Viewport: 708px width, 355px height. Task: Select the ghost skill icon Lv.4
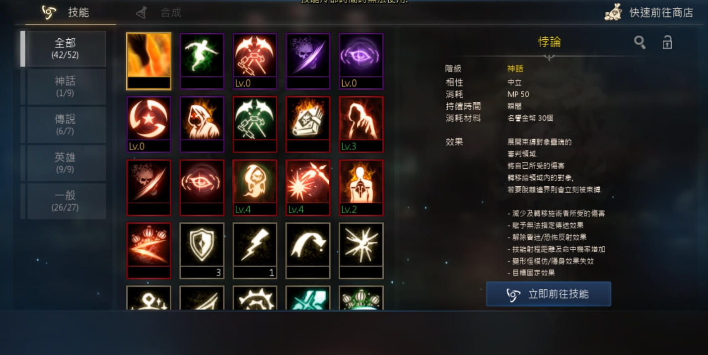255,187
